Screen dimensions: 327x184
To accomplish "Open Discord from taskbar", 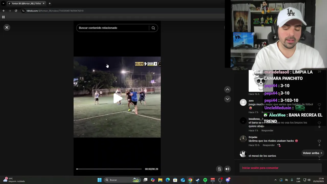I will coord(228,180).
